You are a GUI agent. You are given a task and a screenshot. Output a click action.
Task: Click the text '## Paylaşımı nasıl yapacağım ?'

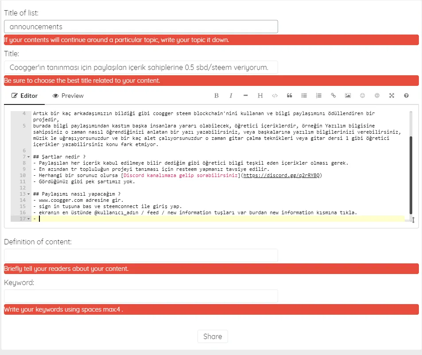[77, 194]
